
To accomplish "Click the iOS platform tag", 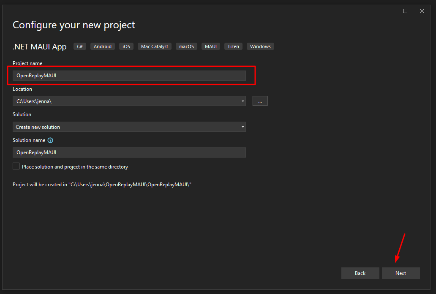I will click(x=126, y=46).
